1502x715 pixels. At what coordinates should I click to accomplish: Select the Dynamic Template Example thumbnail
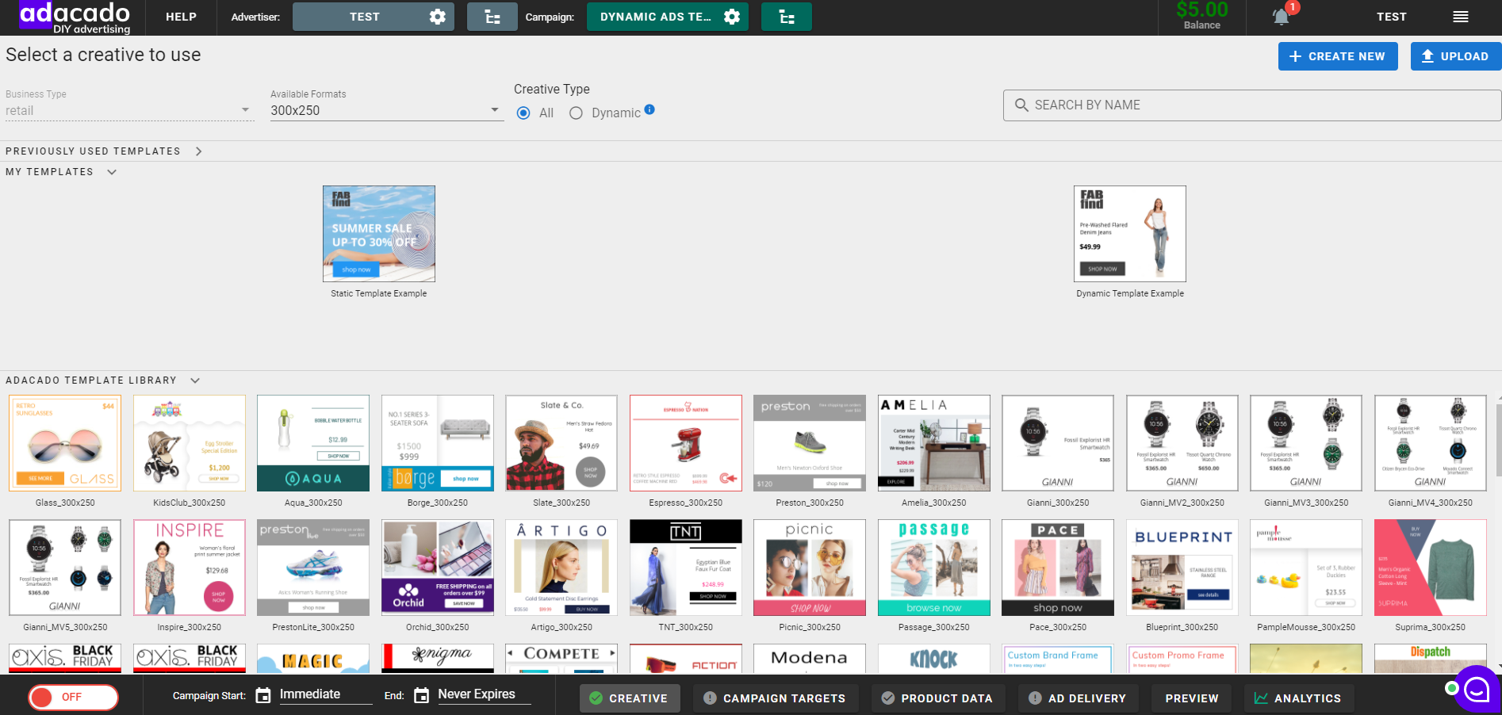point(1130,234)
